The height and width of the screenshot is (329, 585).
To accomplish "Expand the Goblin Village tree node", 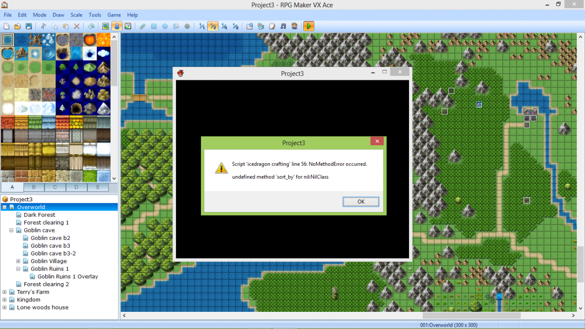I will click(x=18, y=261).
